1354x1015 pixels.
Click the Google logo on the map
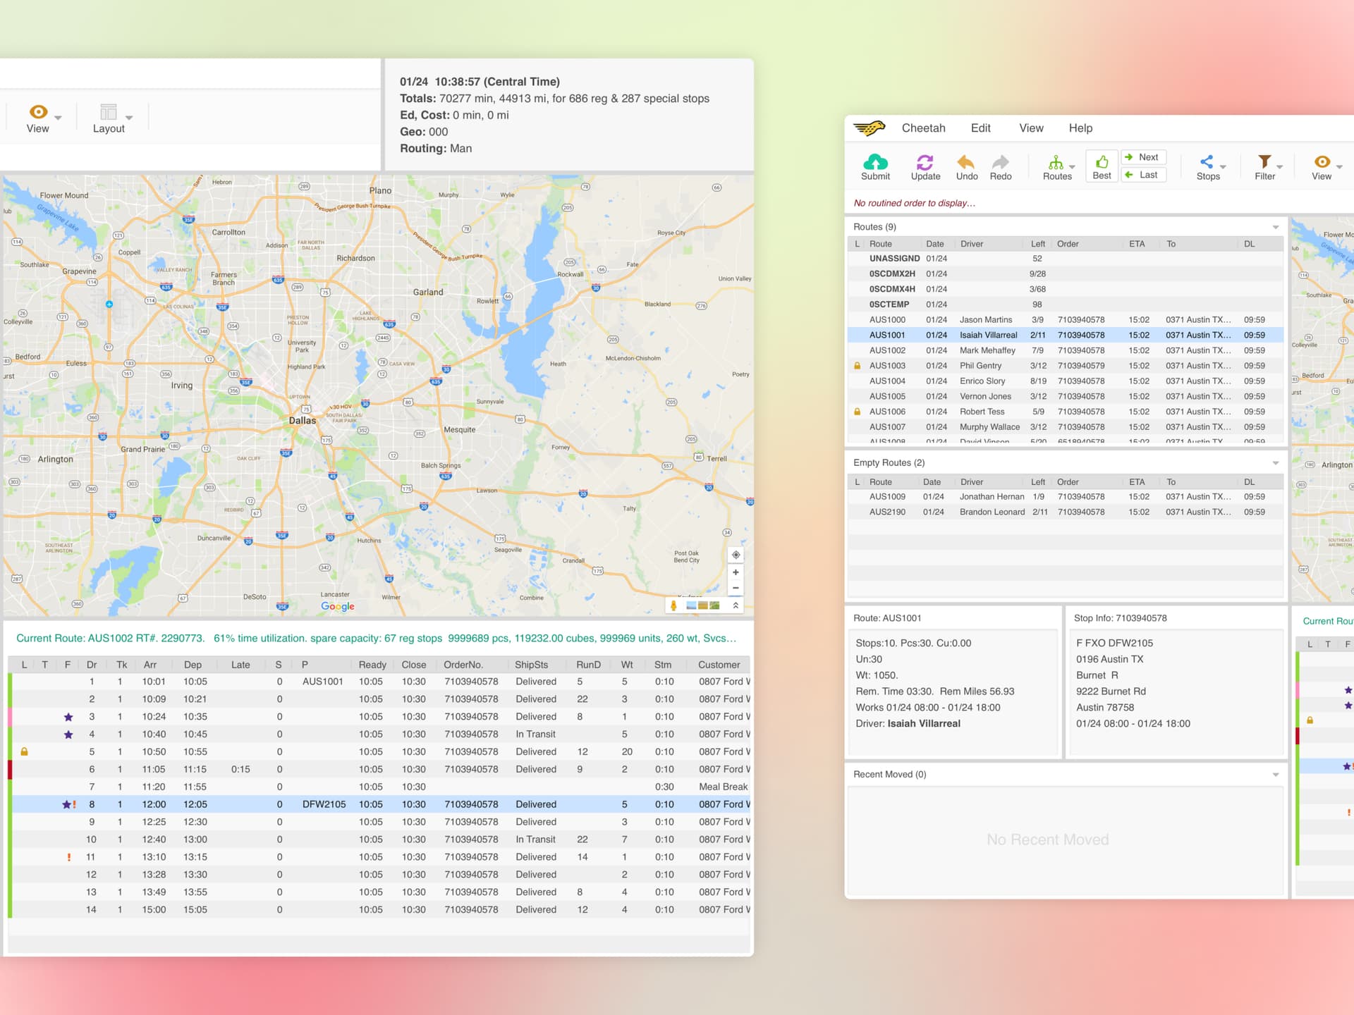(x=338, y=606)
